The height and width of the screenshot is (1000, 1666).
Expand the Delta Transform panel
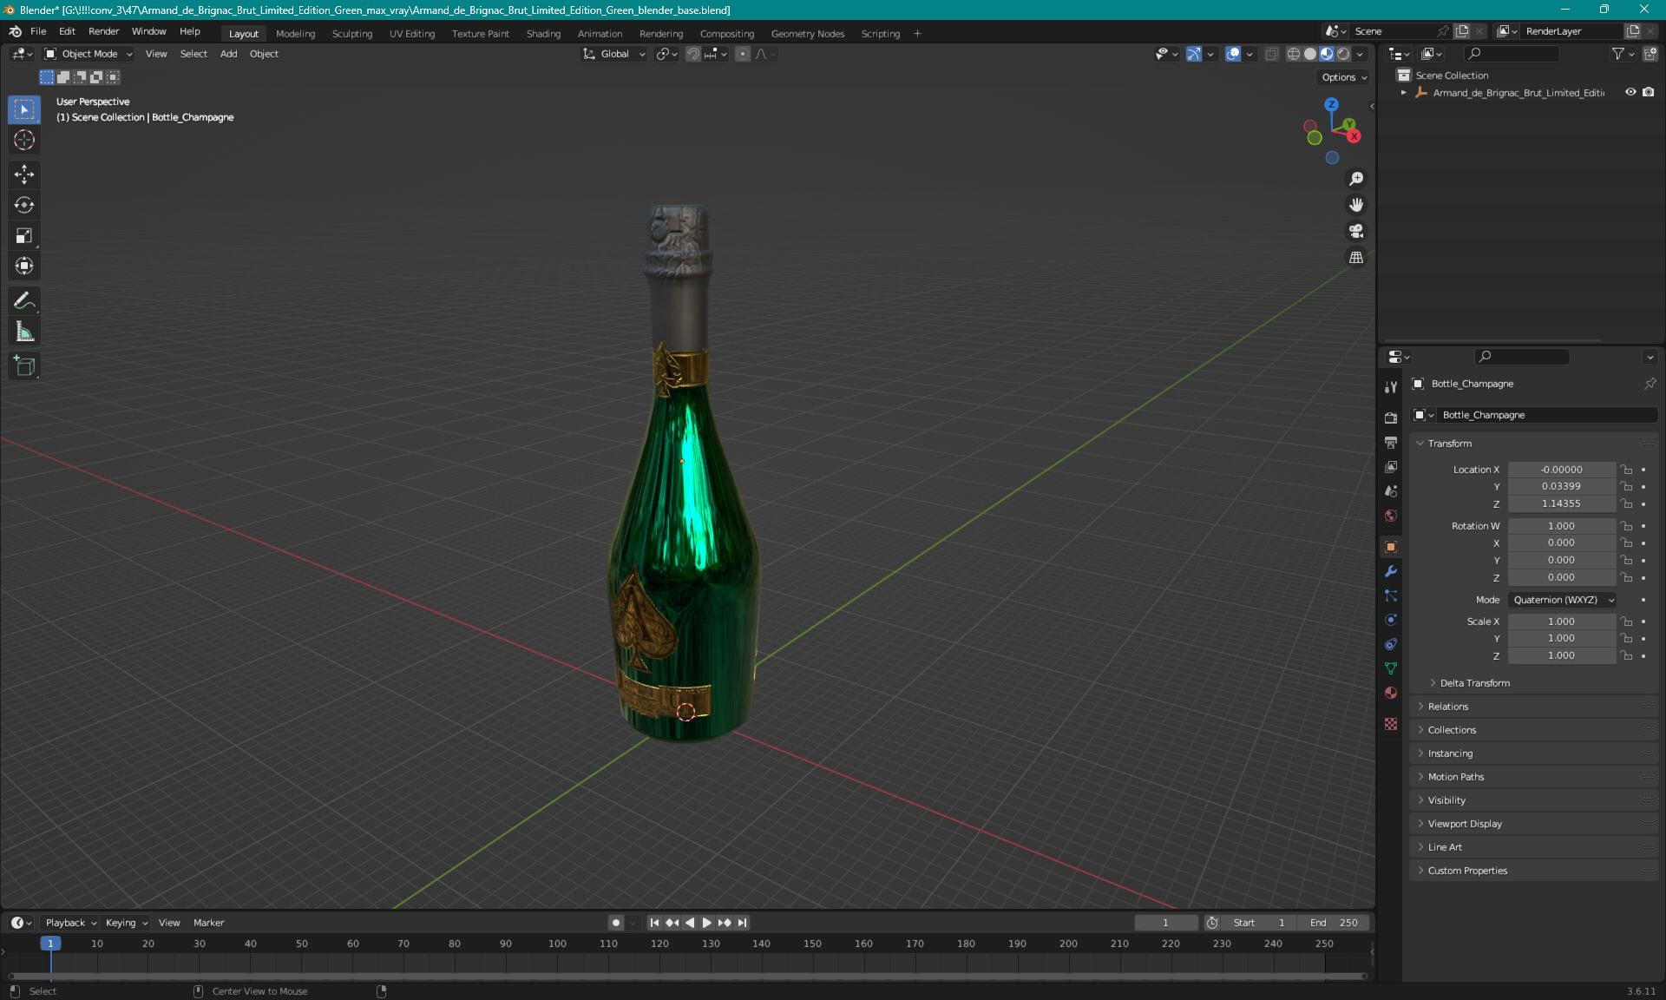1474,683
